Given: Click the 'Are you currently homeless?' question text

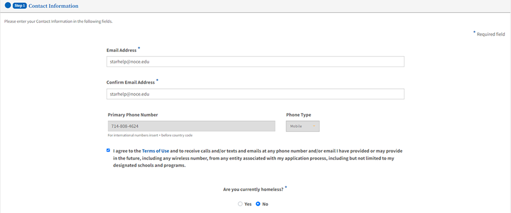Looking at the screenshot, I should (253, 190).
